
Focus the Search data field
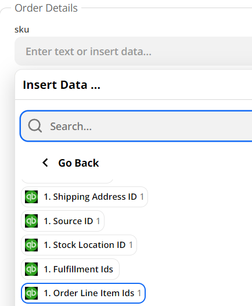pos(136,126)
